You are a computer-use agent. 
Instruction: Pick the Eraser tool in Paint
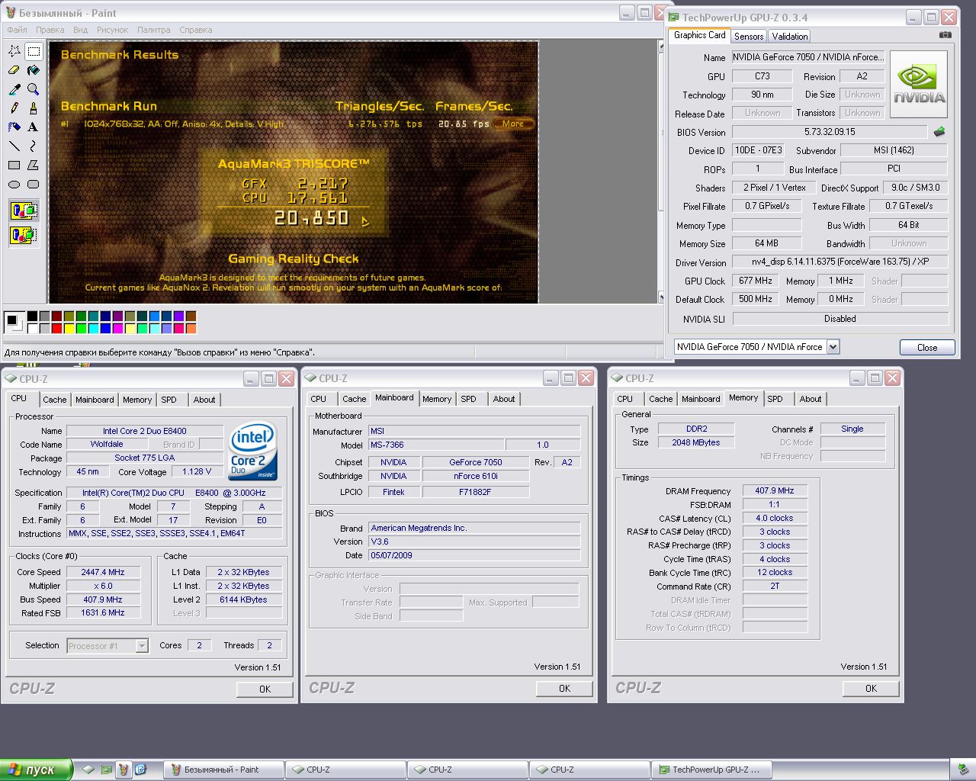pos(14,70)
